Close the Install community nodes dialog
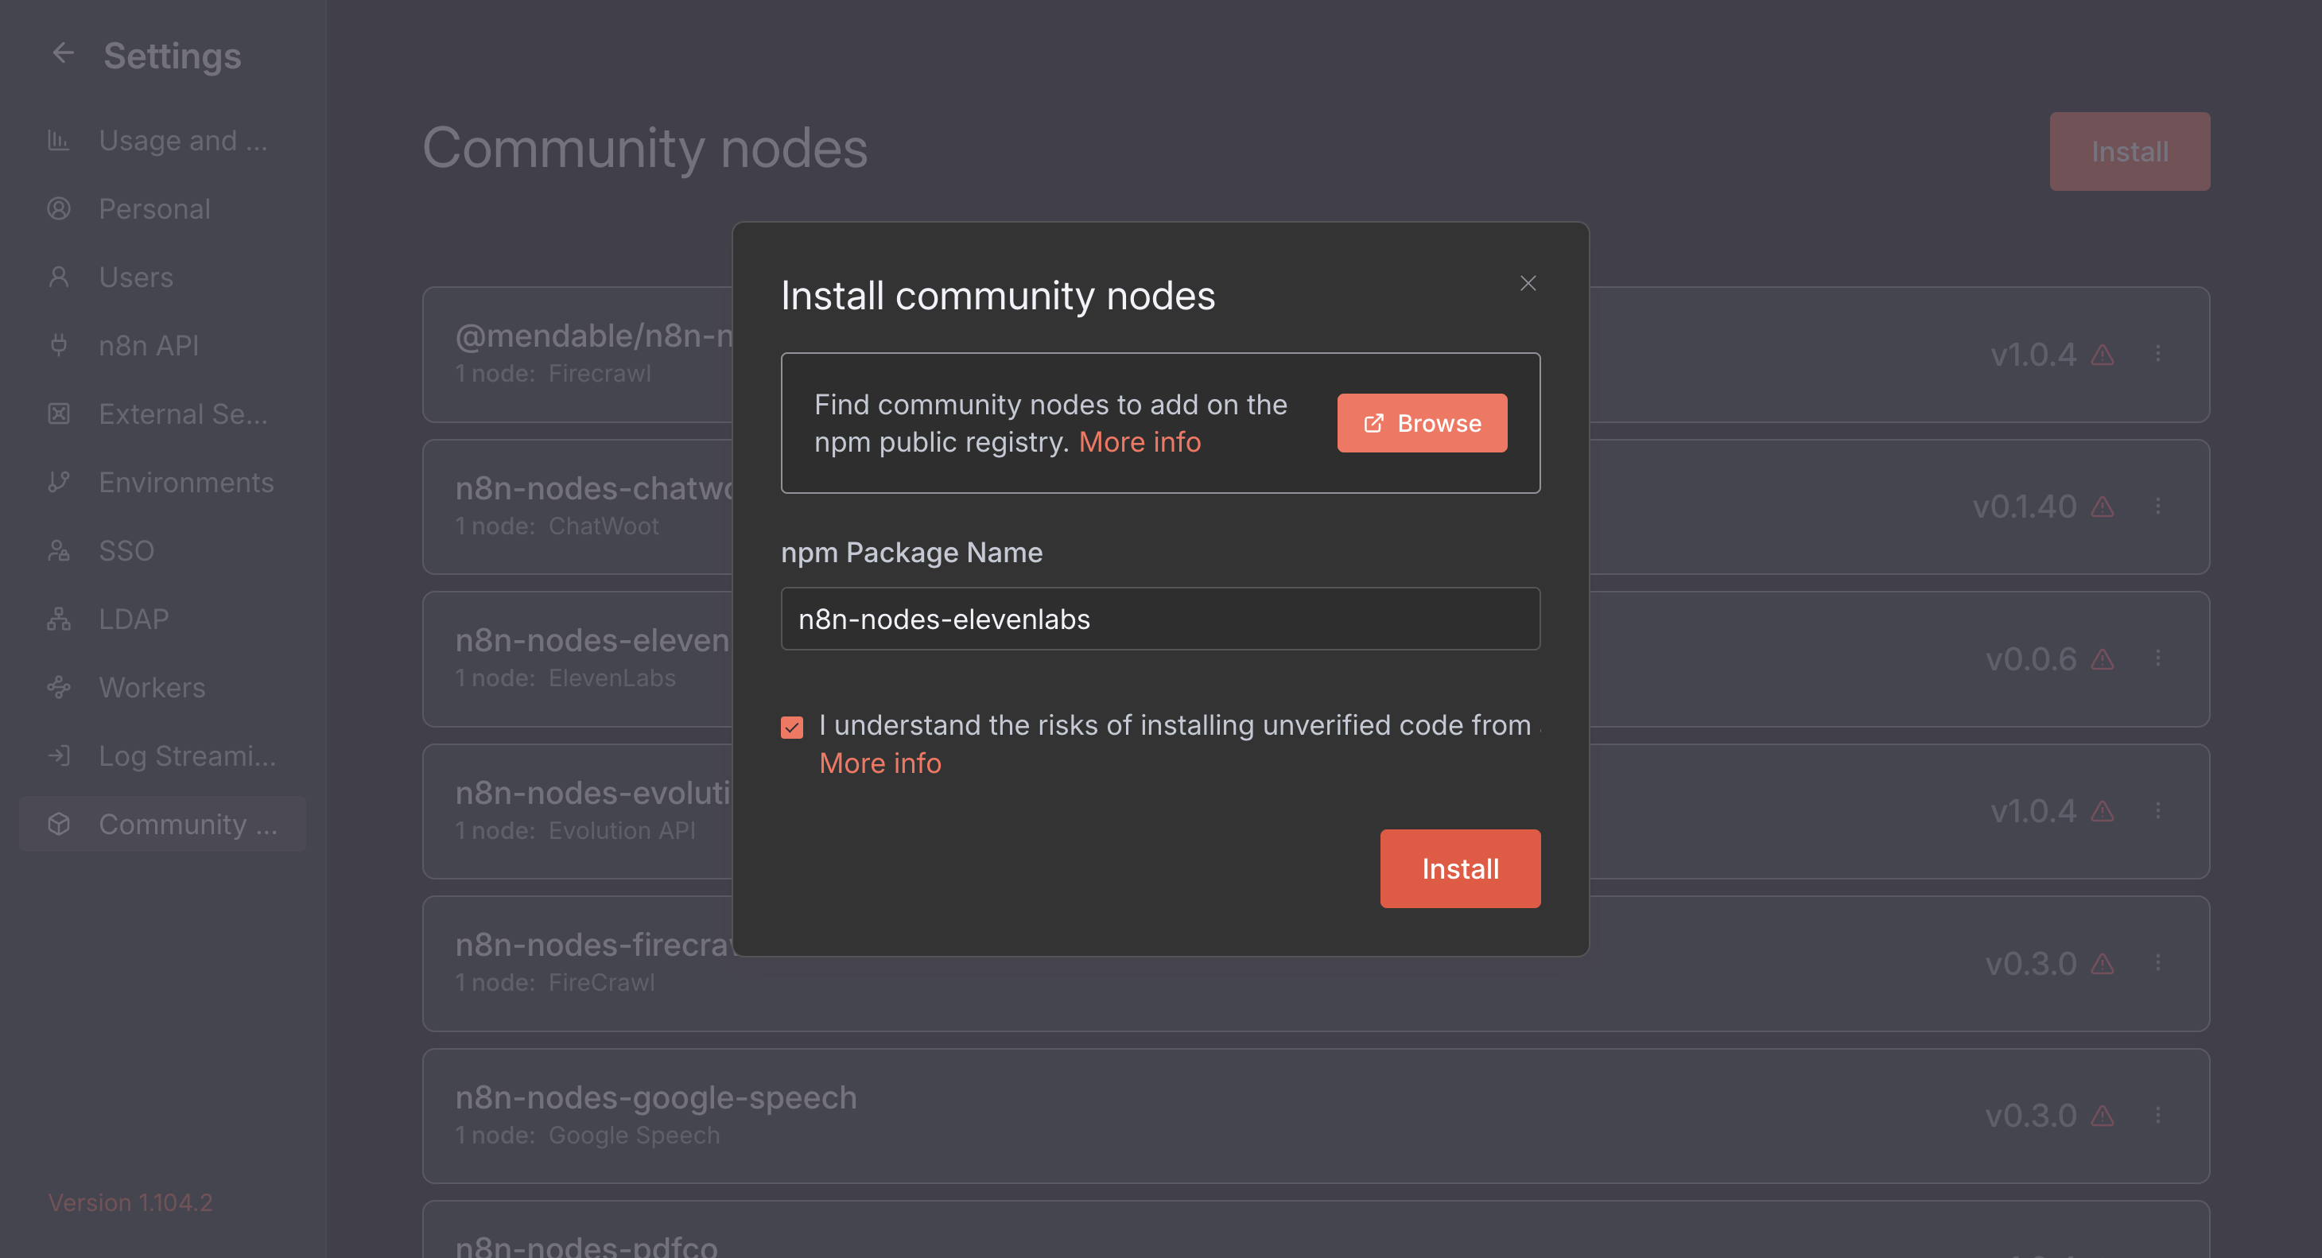The image size is (2322, 1258). click(1527, 283)
